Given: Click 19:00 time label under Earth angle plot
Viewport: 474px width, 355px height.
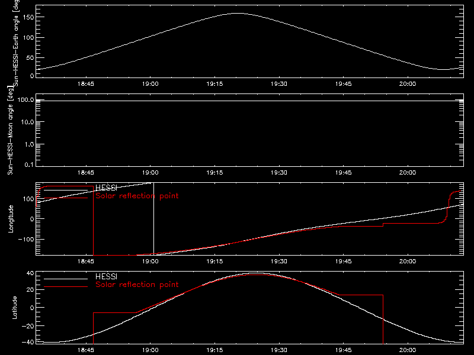Looking at the screenshot, I should pyautogui.click(x=150, y=83).
